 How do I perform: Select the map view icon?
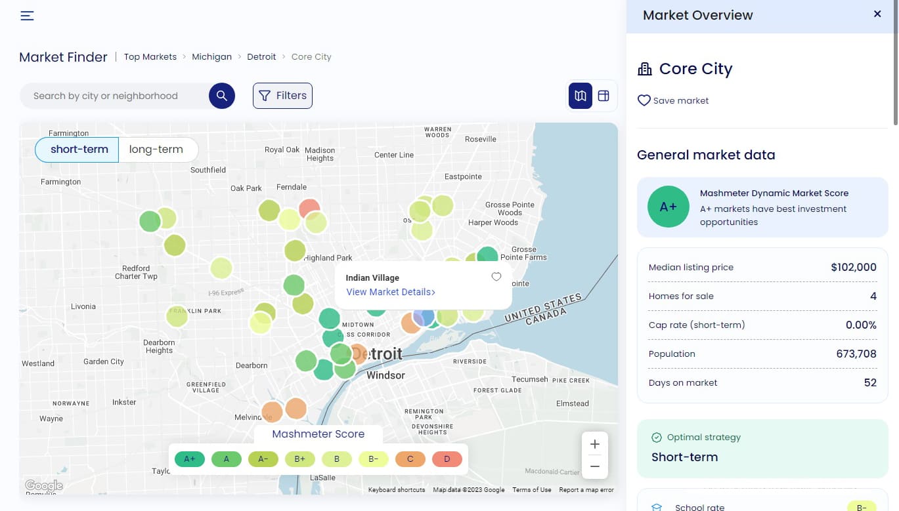[x=580, y=95]
